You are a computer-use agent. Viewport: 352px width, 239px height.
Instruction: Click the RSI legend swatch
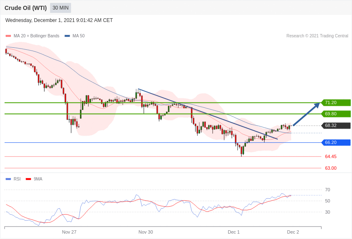(8, 179)
